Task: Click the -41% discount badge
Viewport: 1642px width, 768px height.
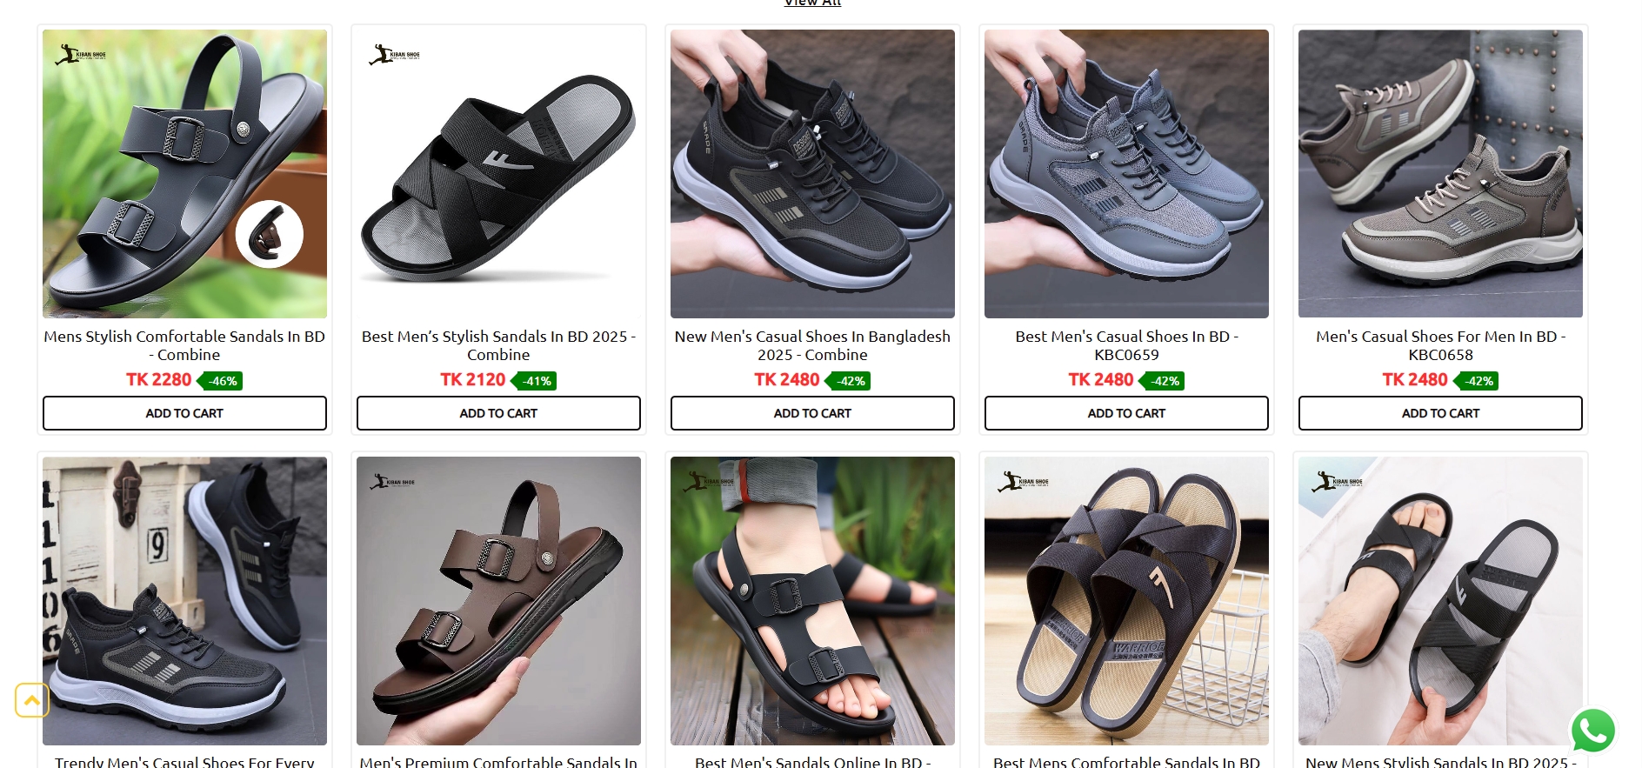Action: pos(534,381)
